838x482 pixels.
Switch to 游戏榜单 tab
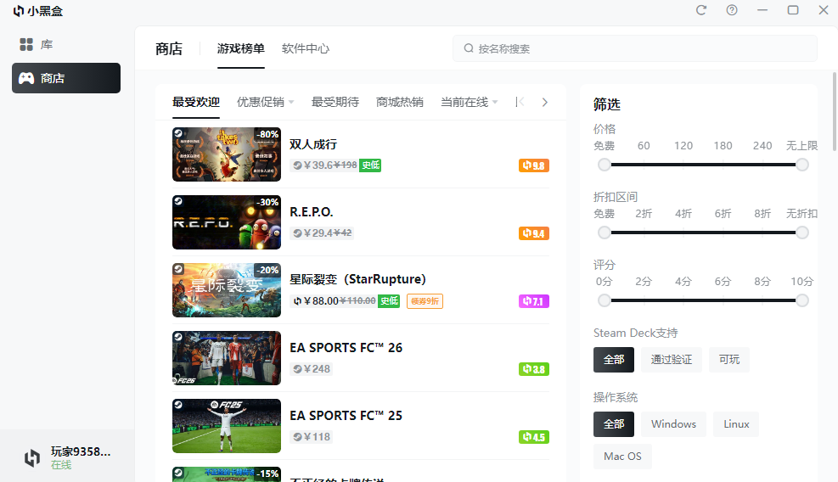[240, 48]
